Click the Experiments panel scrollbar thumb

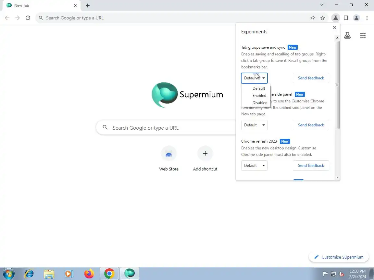pyautogui.click(x=337, y=85)
